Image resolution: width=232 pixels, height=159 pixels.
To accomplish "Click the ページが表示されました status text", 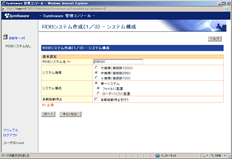I will 15,156.
